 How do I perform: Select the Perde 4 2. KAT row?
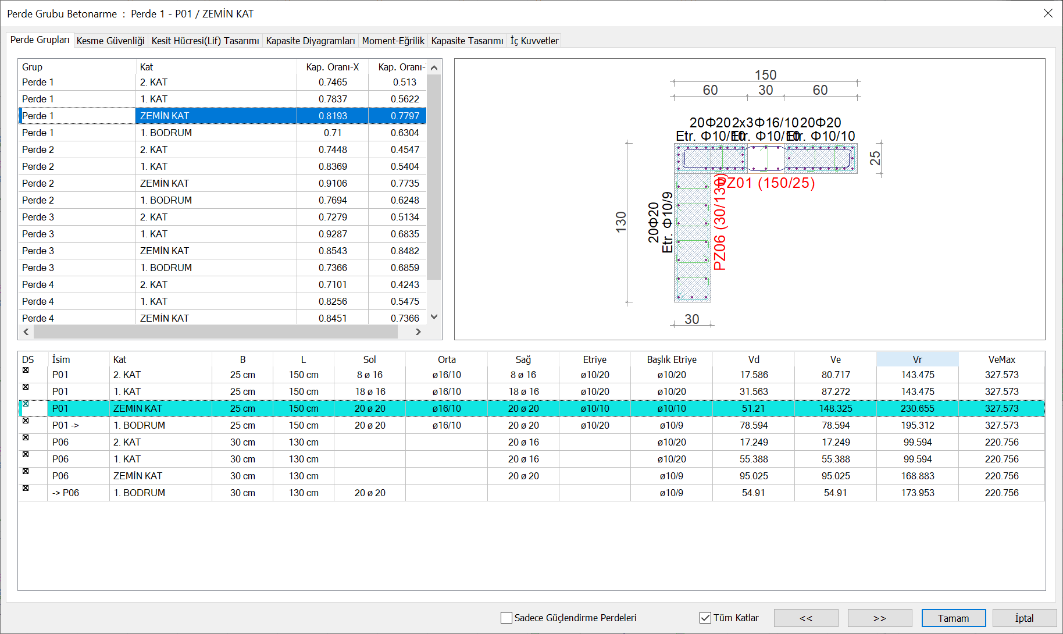223,284
